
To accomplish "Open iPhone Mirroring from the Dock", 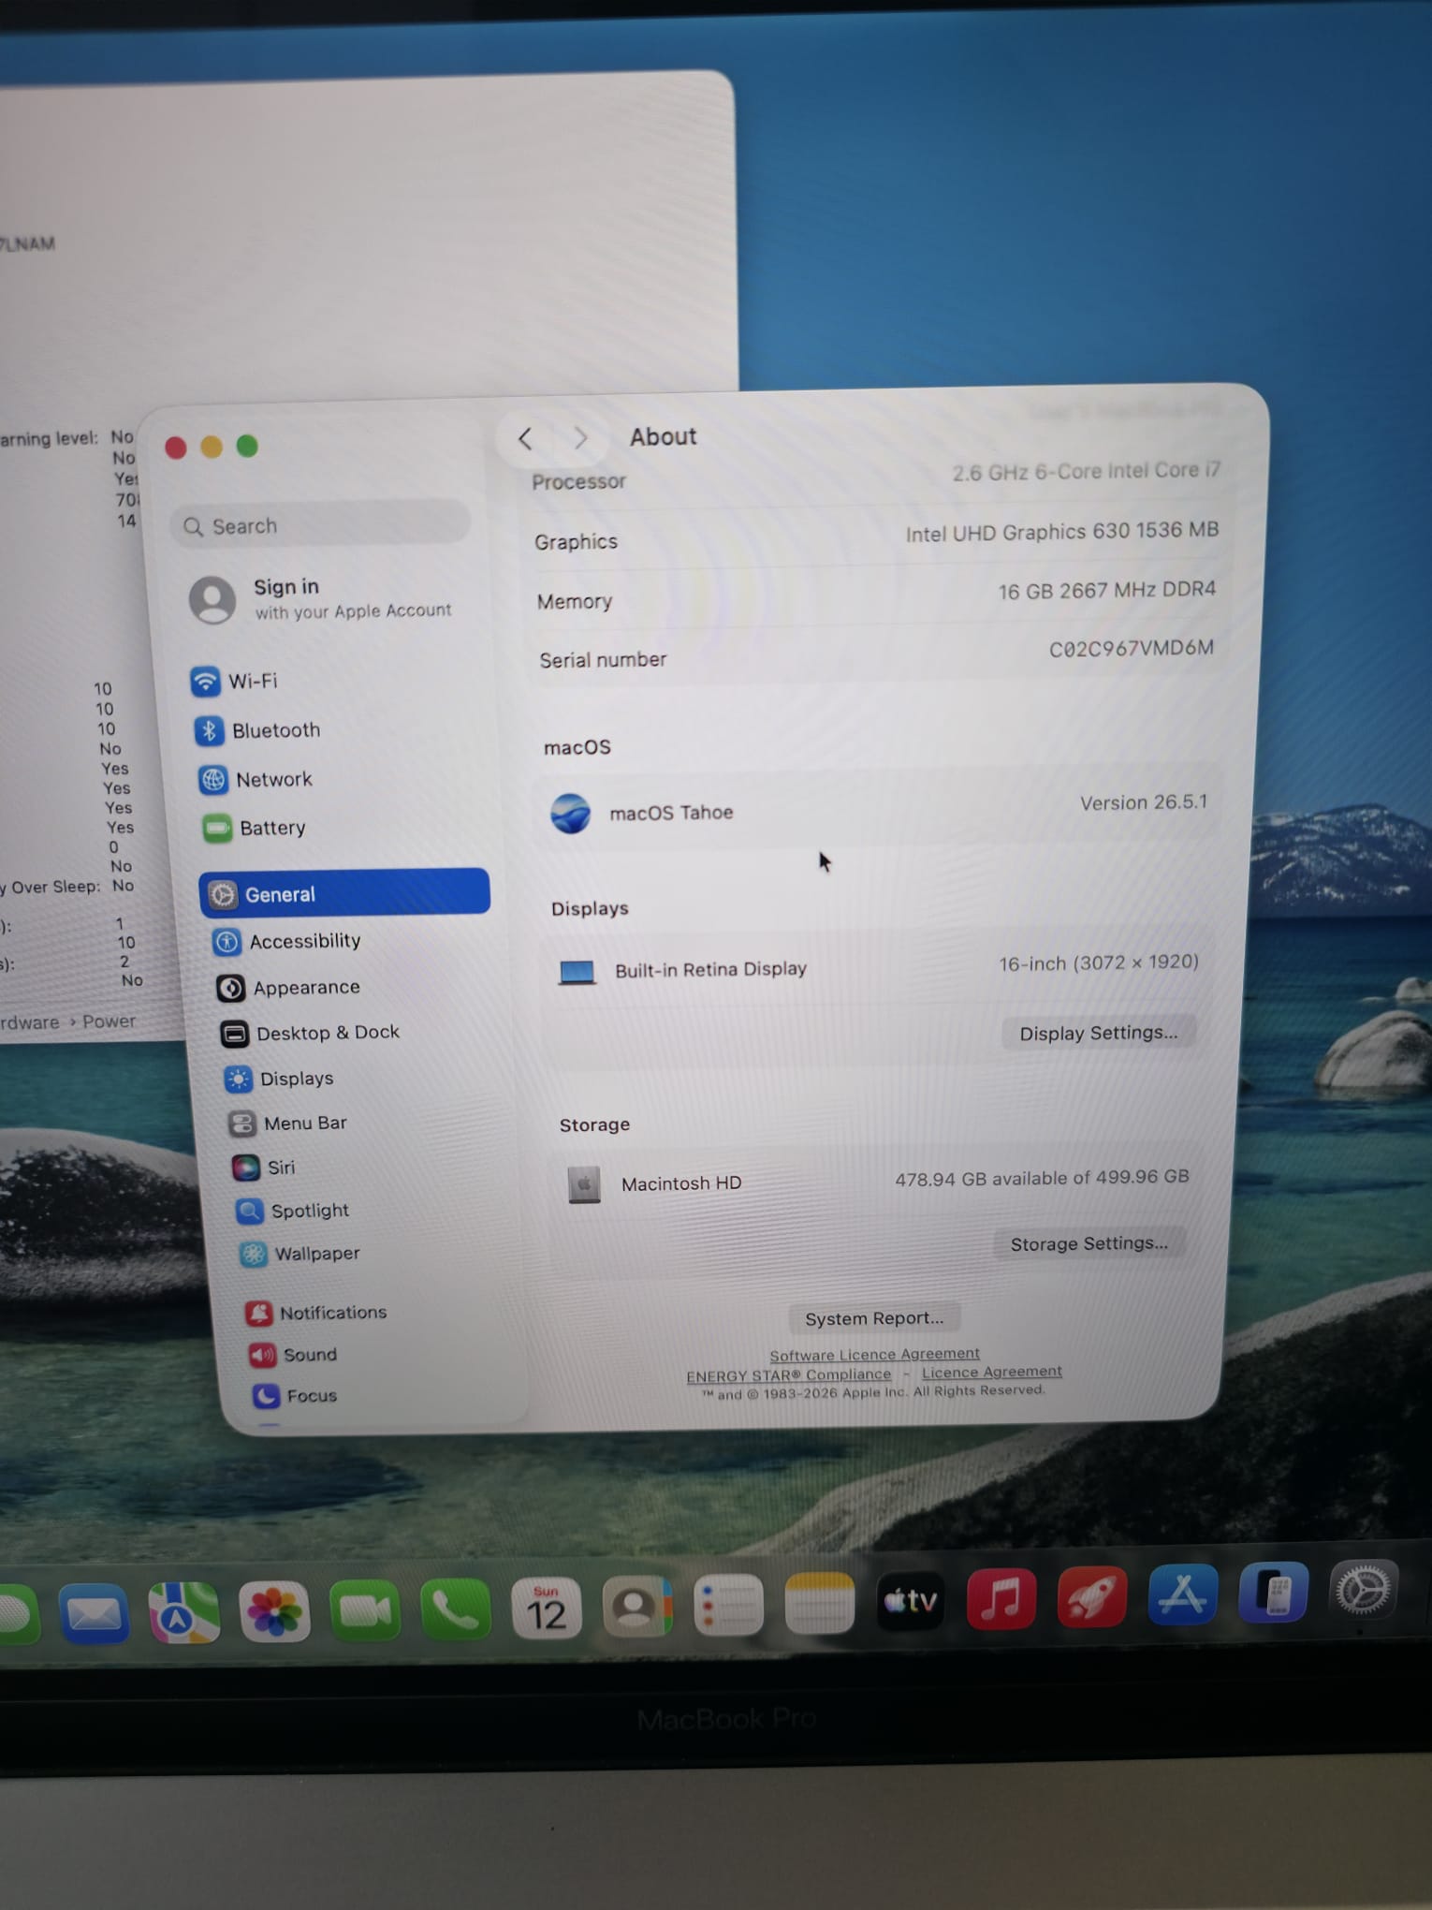I will 1273,1592.
